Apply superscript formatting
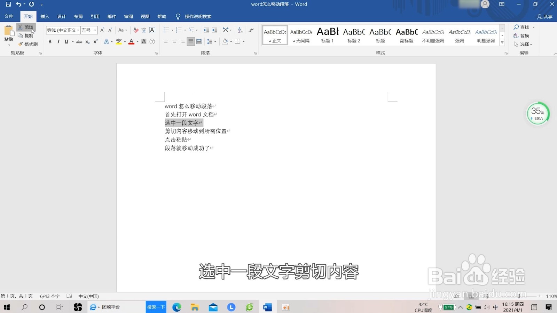The image size is (557, 313). click(95, 42)
